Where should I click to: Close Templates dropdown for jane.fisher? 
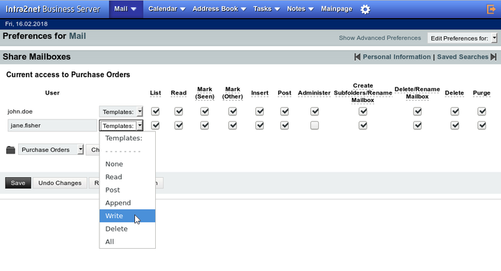point(121,126)
